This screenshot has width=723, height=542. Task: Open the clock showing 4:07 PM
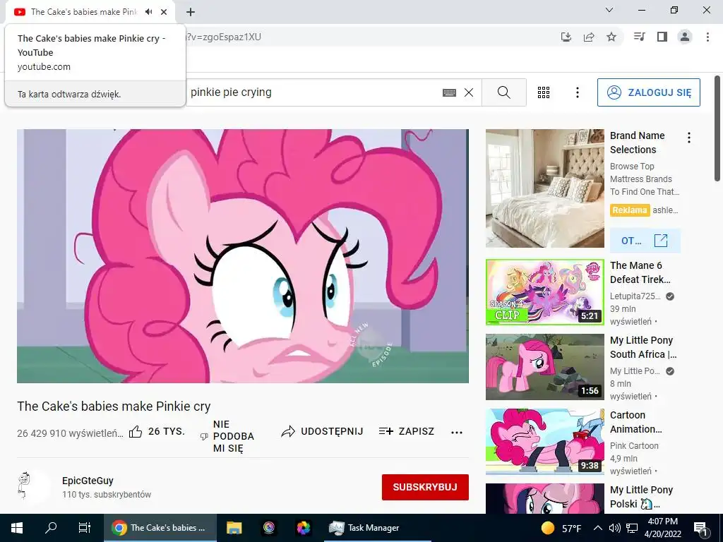click(x=662, y=528)
